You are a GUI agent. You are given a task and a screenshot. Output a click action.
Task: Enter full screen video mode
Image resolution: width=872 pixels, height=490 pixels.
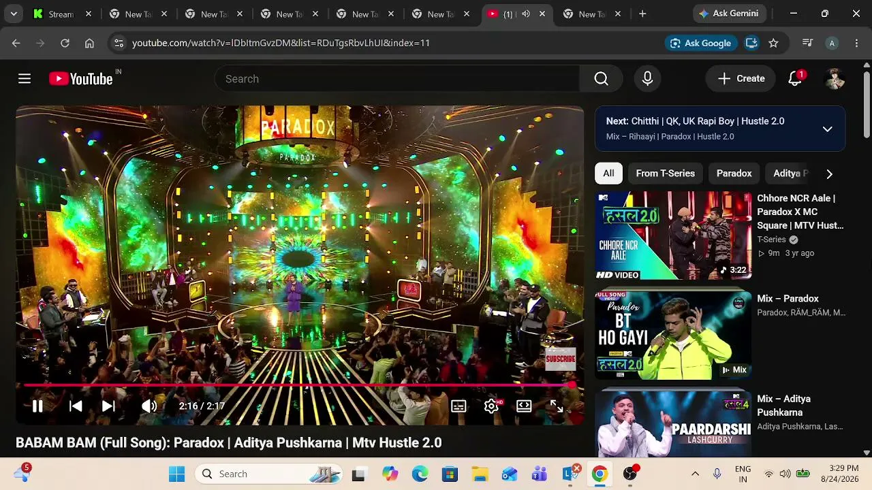(x=557, y=406)
